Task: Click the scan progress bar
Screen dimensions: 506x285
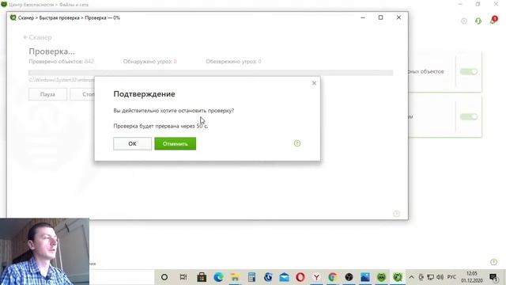Action: tap(211, 73)
